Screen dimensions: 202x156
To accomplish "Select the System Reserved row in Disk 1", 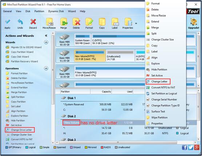I will (103, 105).
